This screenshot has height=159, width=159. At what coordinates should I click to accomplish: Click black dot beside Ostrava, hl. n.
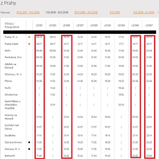[x=29, y=149]
